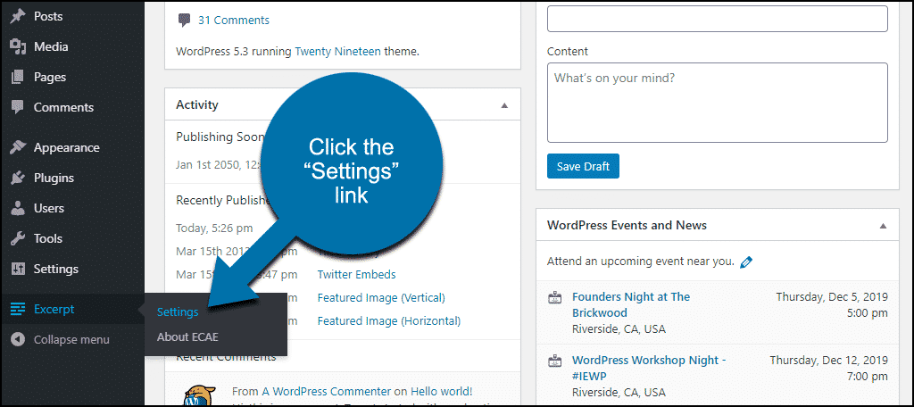Click 'Thursday, Dec 12, 2019' event date
This screenshot has width=914, height=407.
[x=828, y=360]
